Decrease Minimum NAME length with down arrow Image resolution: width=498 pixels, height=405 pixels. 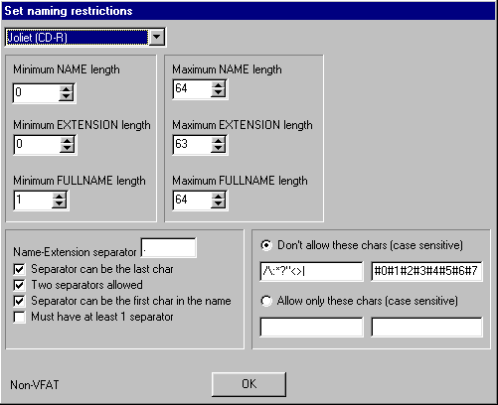point(66,96)
